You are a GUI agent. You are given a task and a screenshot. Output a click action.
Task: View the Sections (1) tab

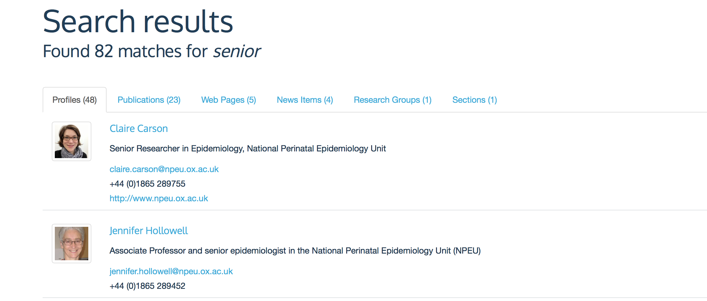point(474,100)
